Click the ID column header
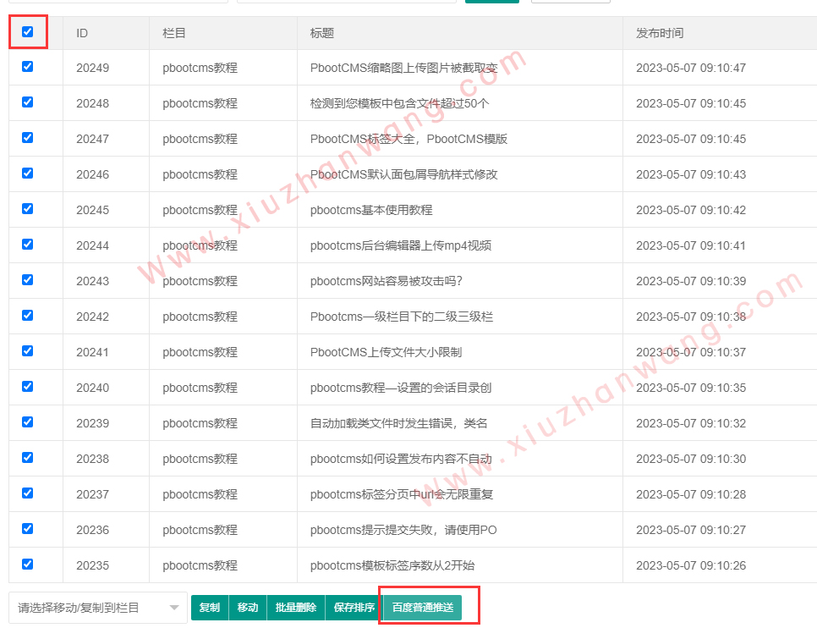 point(82,33)
